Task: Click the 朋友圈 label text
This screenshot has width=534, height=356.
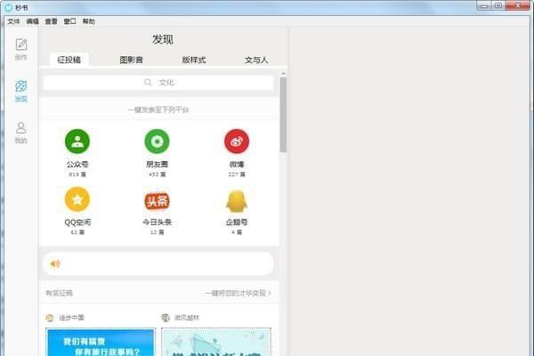Action: tap(157, 164)
